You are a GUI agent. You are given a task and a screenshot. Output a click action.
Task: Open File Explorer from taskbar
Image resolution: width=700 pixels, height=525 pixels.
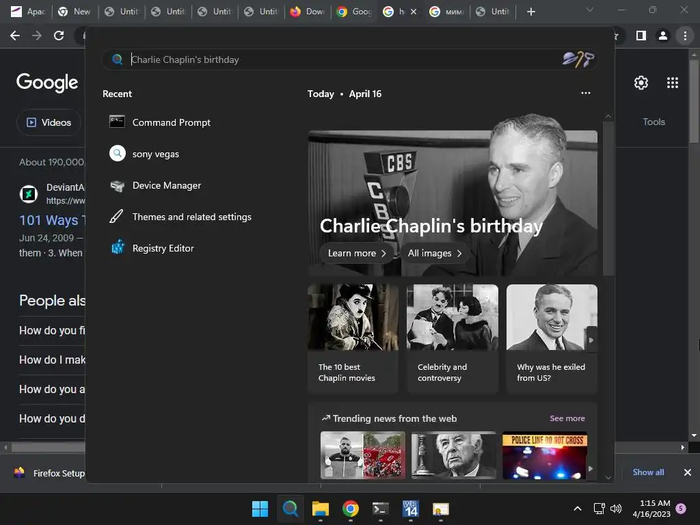tap(320, 509)
